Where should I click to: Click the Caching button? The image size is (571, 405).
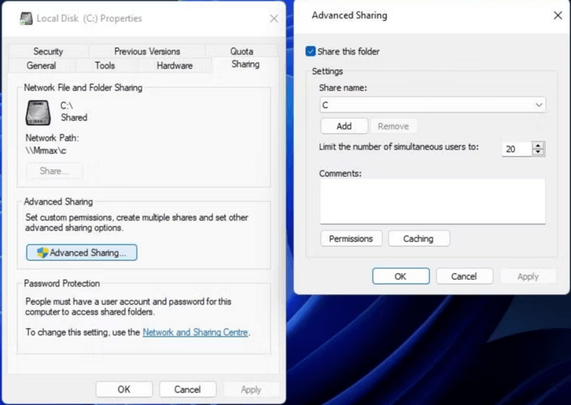coord(418,238)
